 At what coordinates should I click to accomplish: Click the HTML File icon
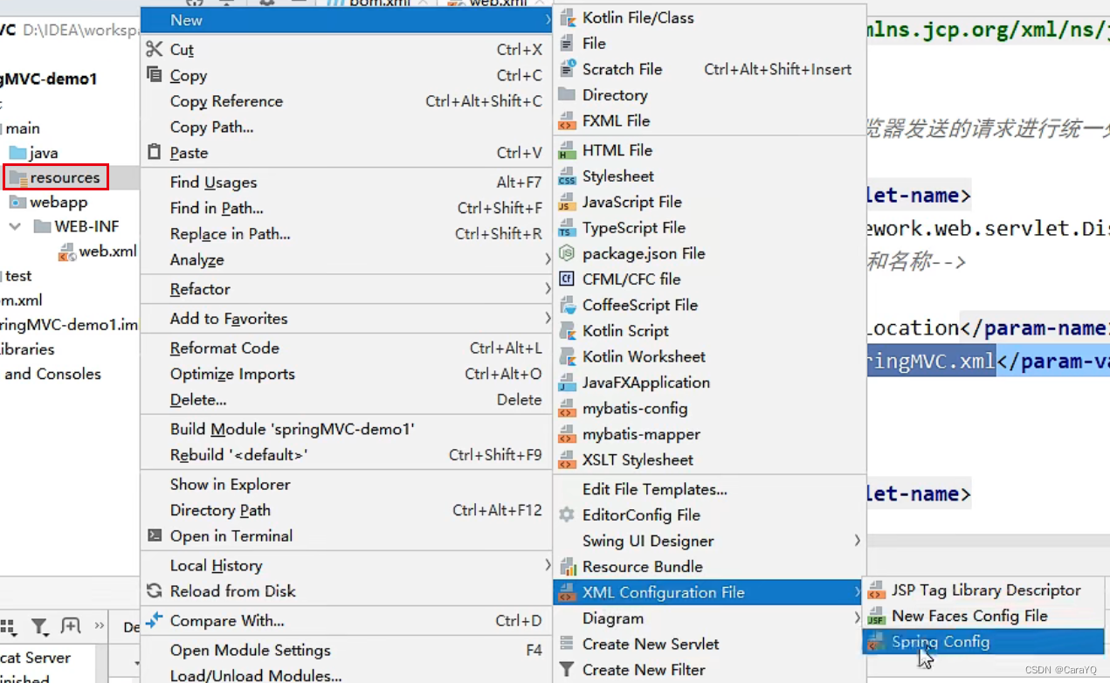(x=568, y=150)
